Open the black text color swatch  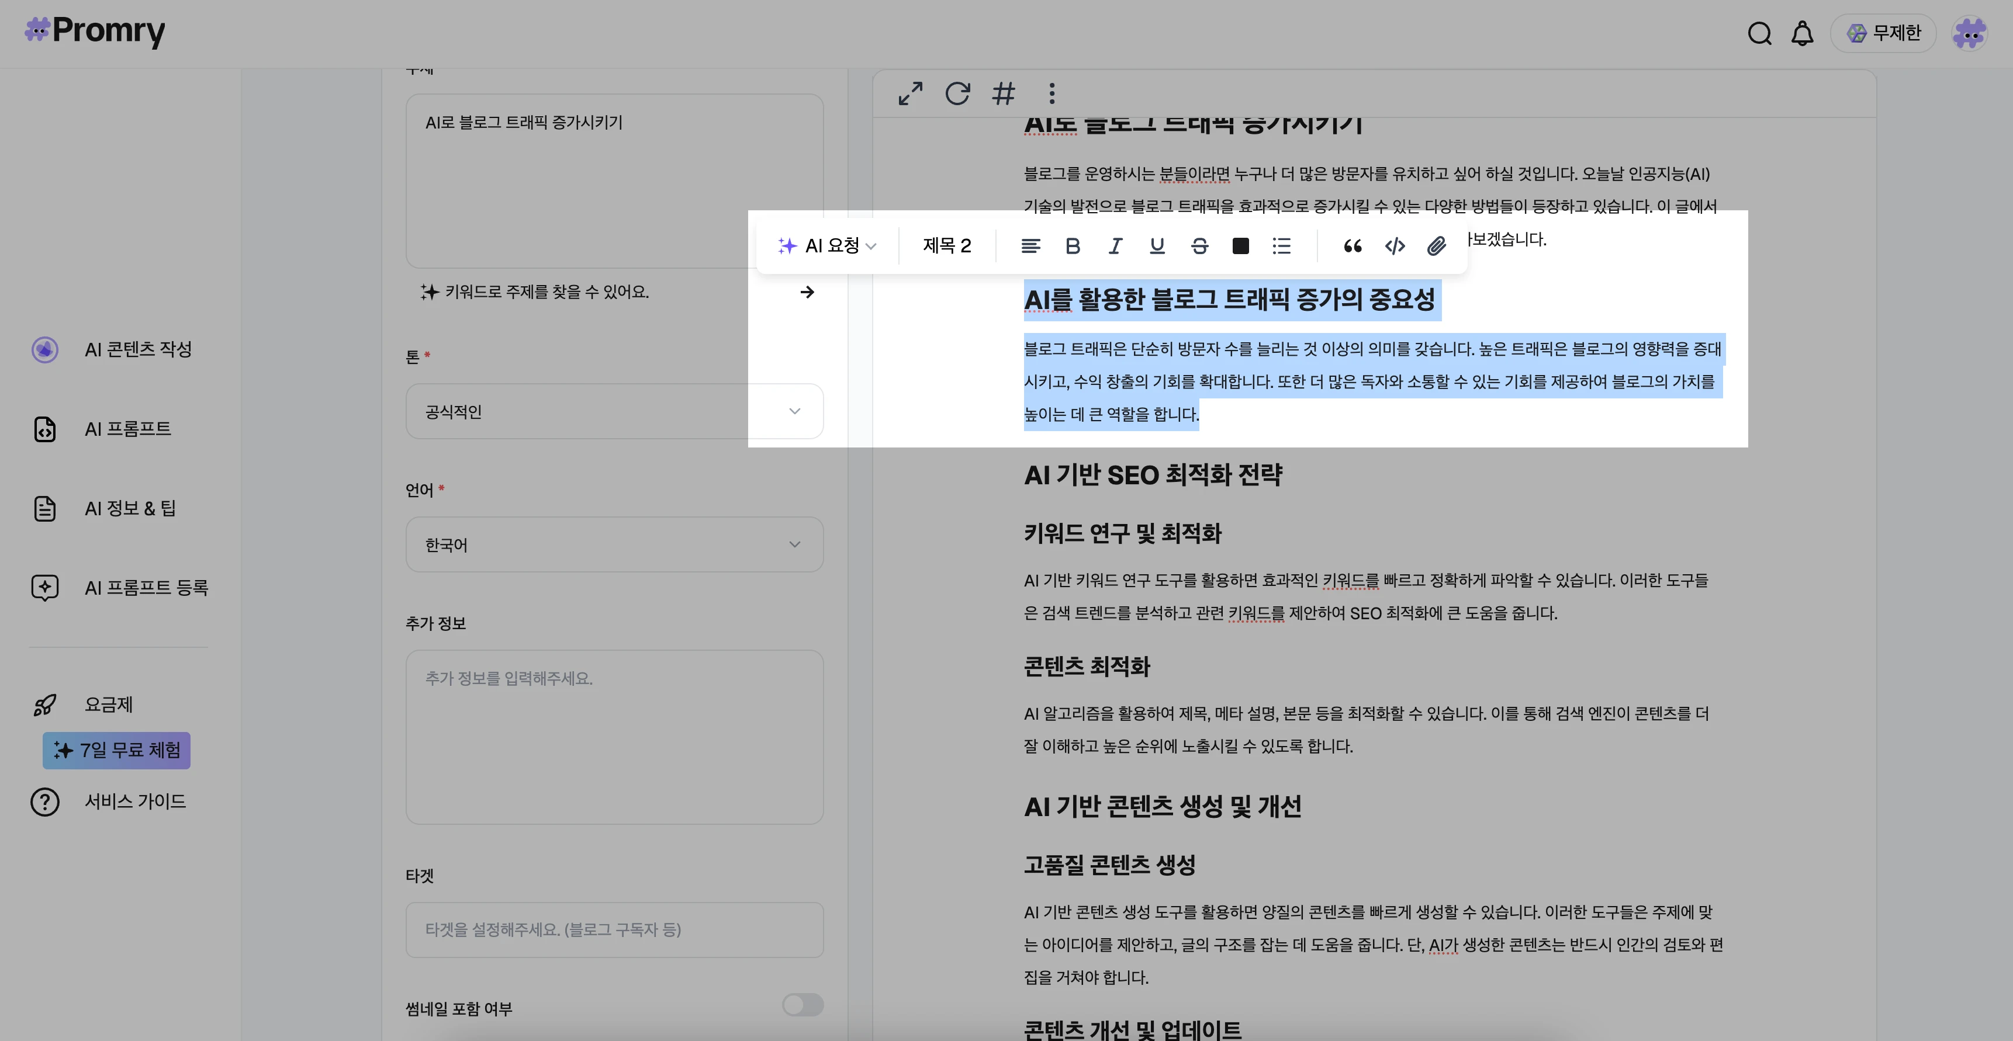pyautogui.click(x=1240, y=247)
